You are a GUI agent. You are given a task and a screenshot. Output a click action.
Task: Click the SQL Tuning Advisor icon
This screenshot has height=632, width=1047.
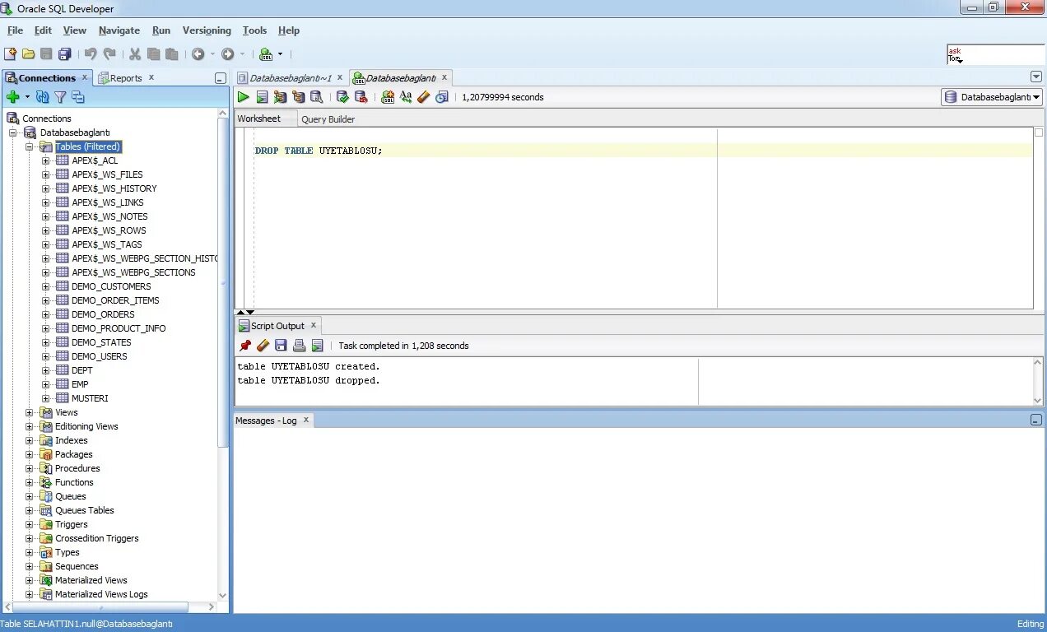click(316, 97)
